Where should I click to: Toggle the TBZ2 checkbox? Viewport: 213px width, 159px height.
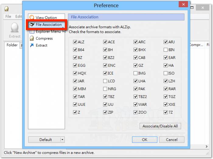(135, 97)
